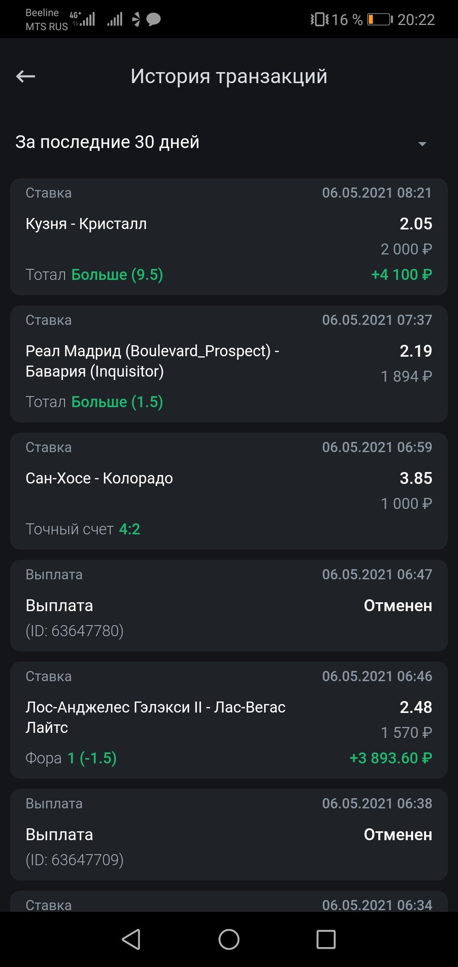
Task: Open the Кузня - Кристалл bet card
Action: 229,236
